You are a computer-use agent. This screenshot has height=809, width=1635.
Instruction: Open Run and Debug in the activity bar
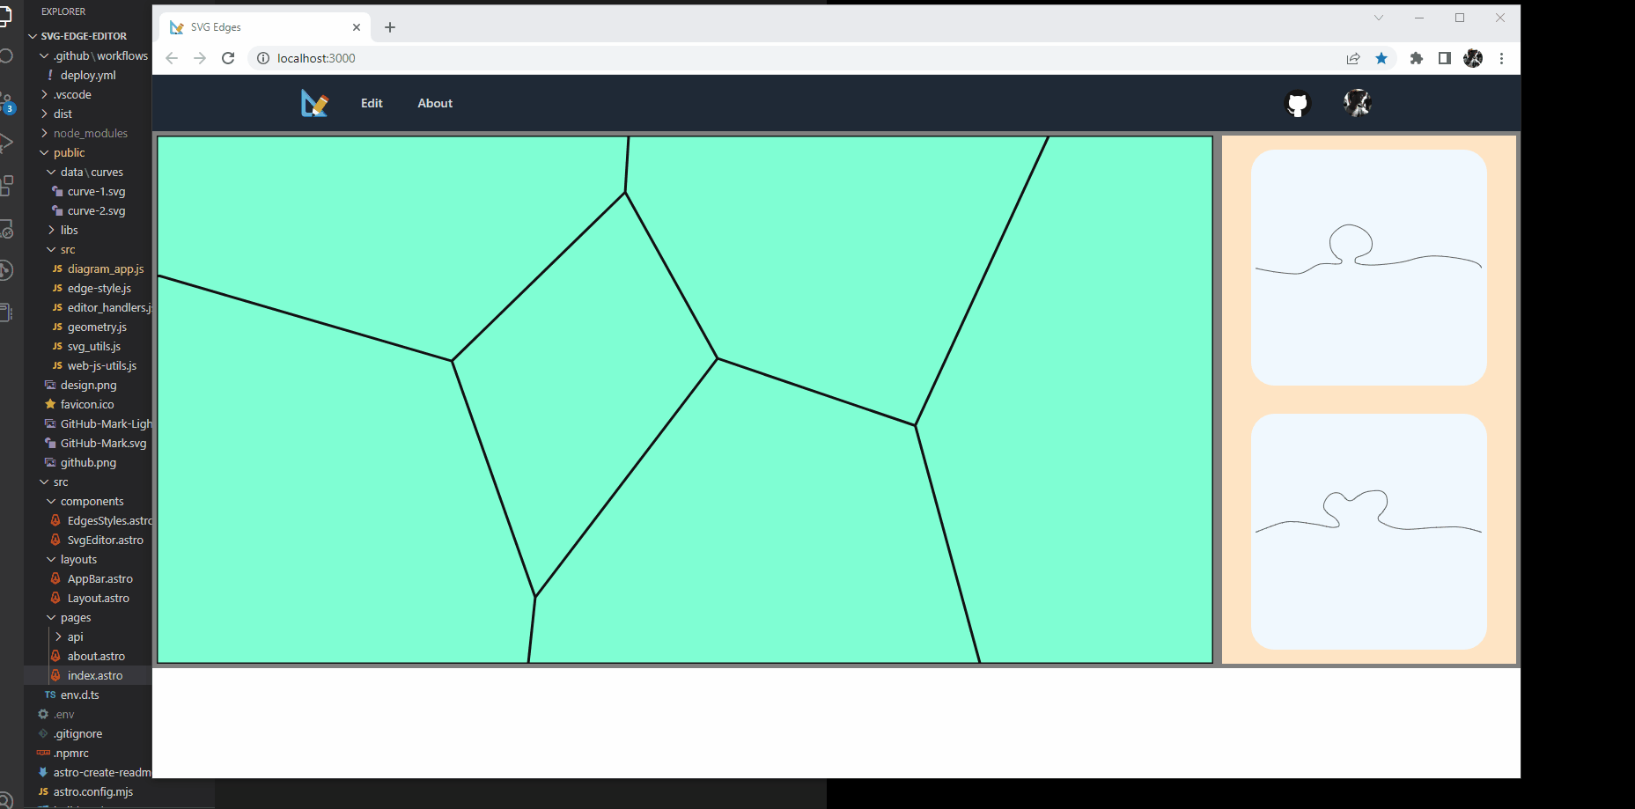point(7,141)
